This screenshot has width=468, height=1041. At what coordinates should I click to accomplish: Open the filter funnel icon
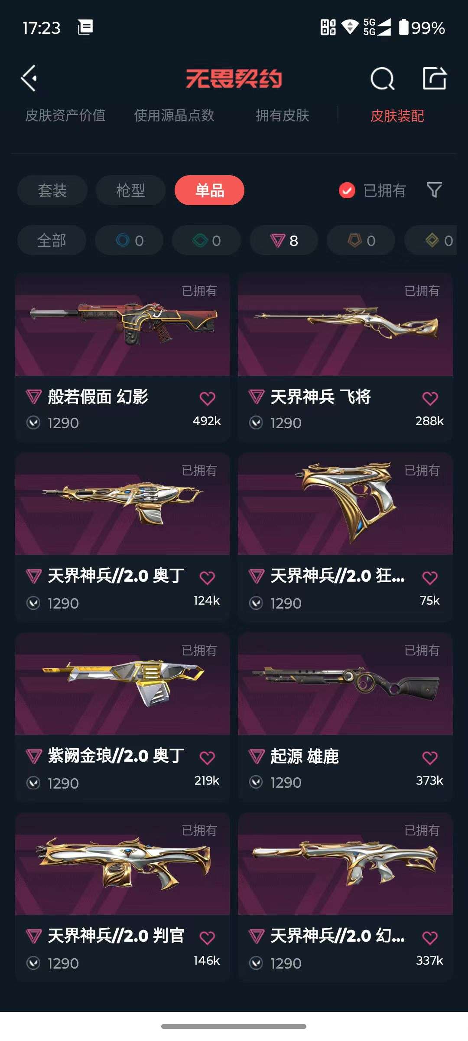tap(434, 190)
